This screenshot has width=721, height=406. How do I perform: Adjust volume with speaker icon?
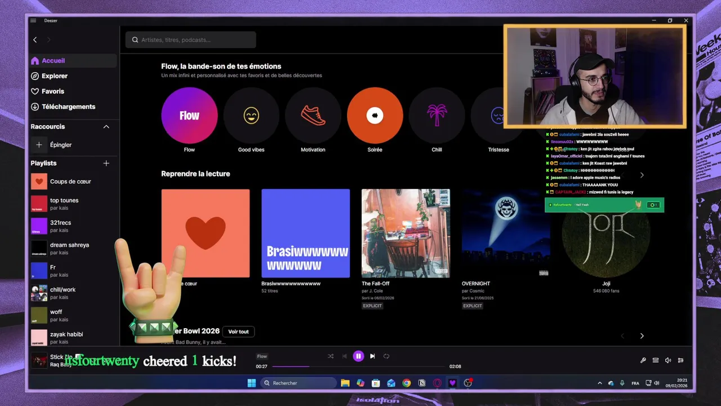[668, 360]
